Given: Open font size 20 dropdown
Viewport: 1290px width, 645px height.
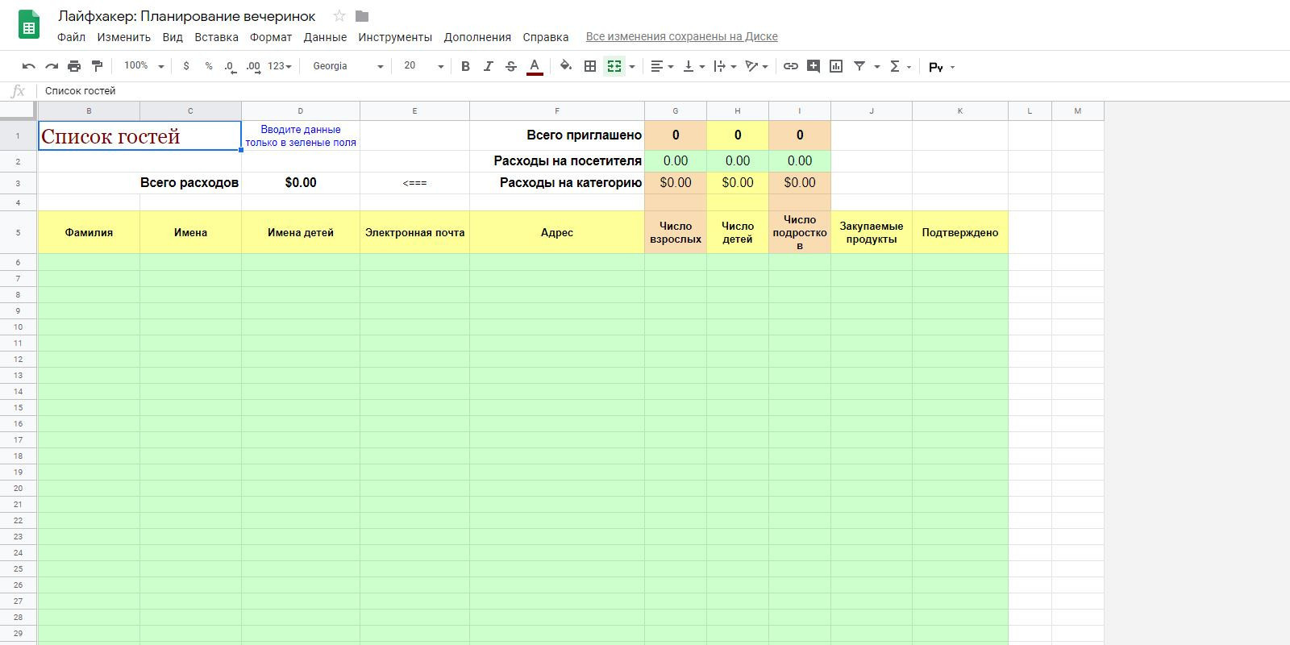Looking at the screenshot, I should tap(423, 66).
